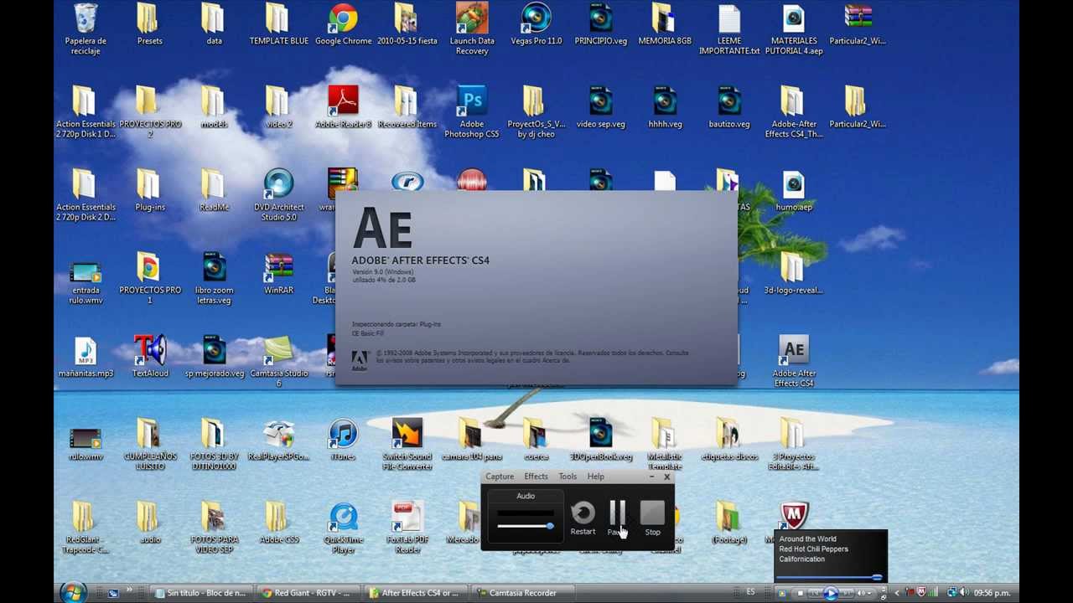Open the Help menu in Camtasia Recorder
1073x603 pixels.
point(595,477)
